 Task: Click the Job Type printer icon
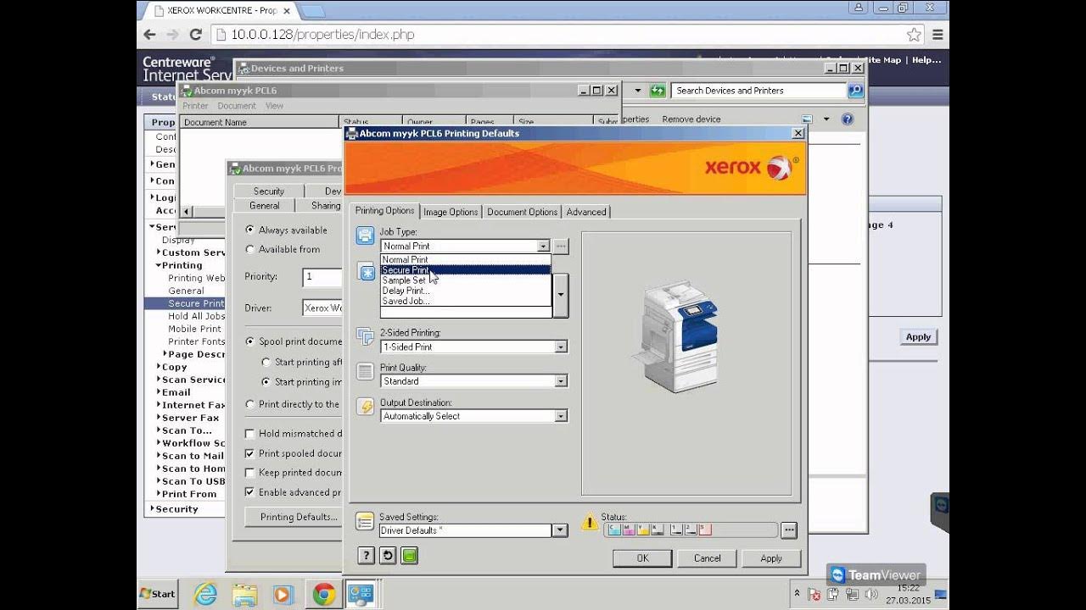(366, 236)
